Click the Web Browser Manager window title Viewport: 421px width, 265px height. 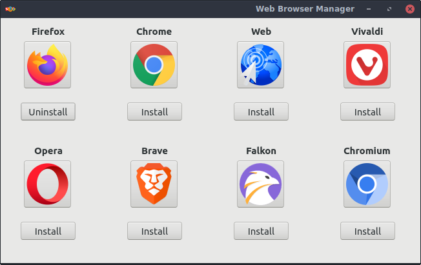[x=305, y=9]
